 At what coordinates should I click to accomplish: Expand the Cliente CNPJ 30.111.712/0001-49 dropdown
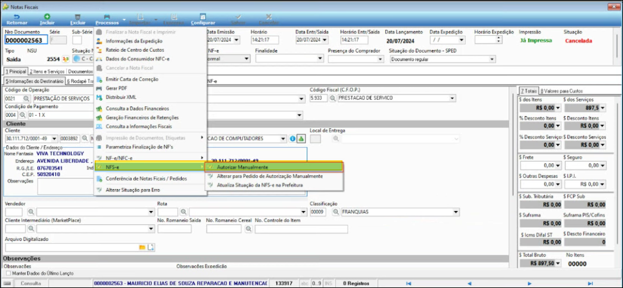tap(54, 138)
